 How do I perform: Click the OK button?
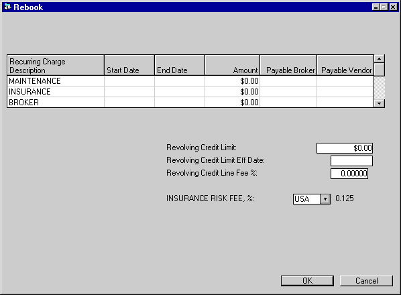(307, 281)
